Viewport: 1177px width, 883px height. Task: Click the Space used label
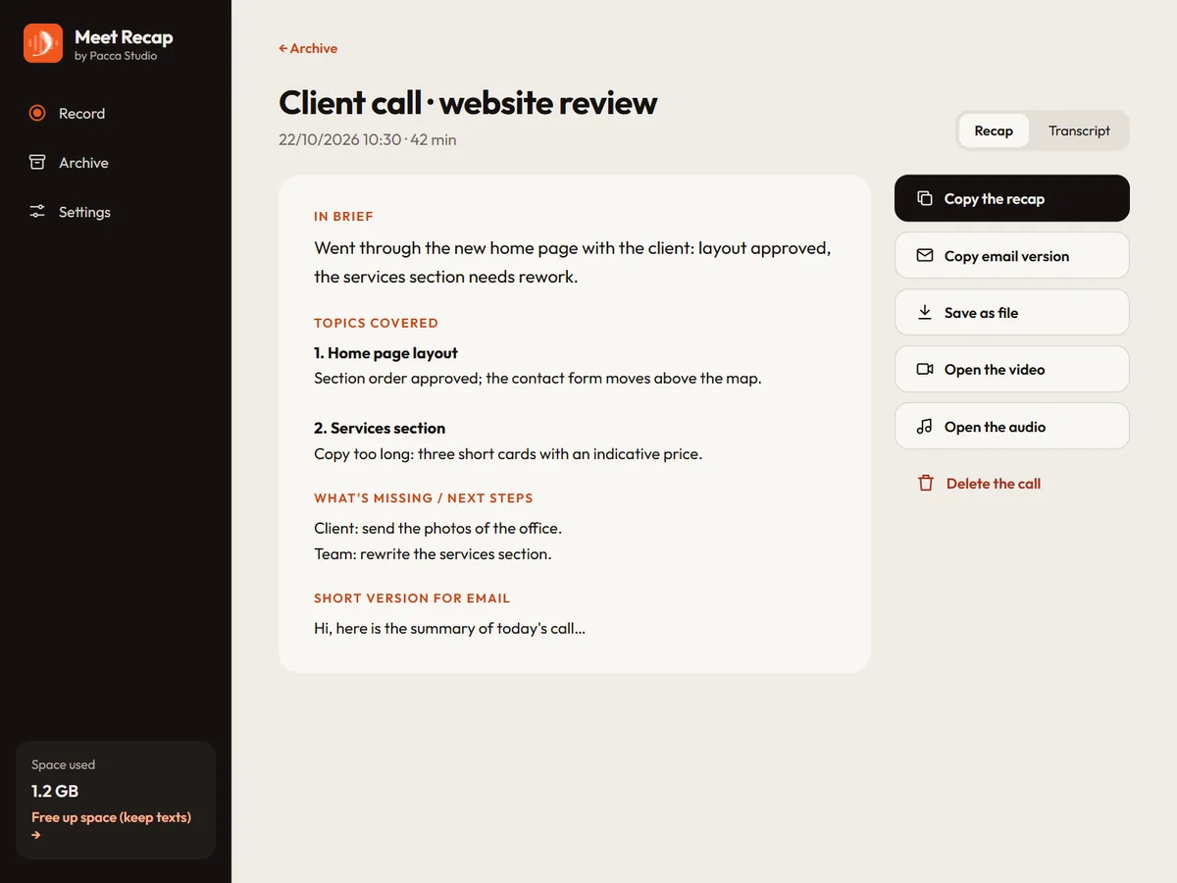click(x=63, y=764)
